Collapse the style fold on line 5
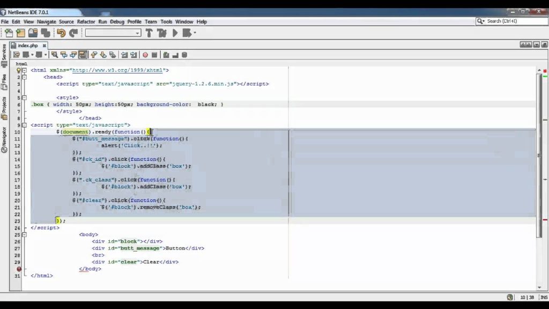Screen dimensions: 549x309 [24, 98]
